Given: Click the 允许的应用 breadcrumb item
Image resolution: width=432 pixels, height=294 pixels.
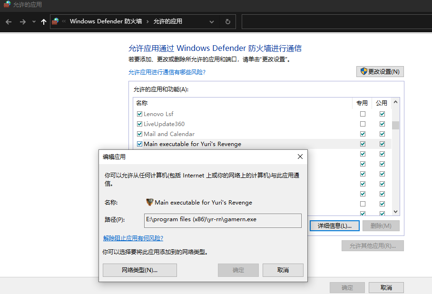Looking at the screenshot, I should coord(167,21).
